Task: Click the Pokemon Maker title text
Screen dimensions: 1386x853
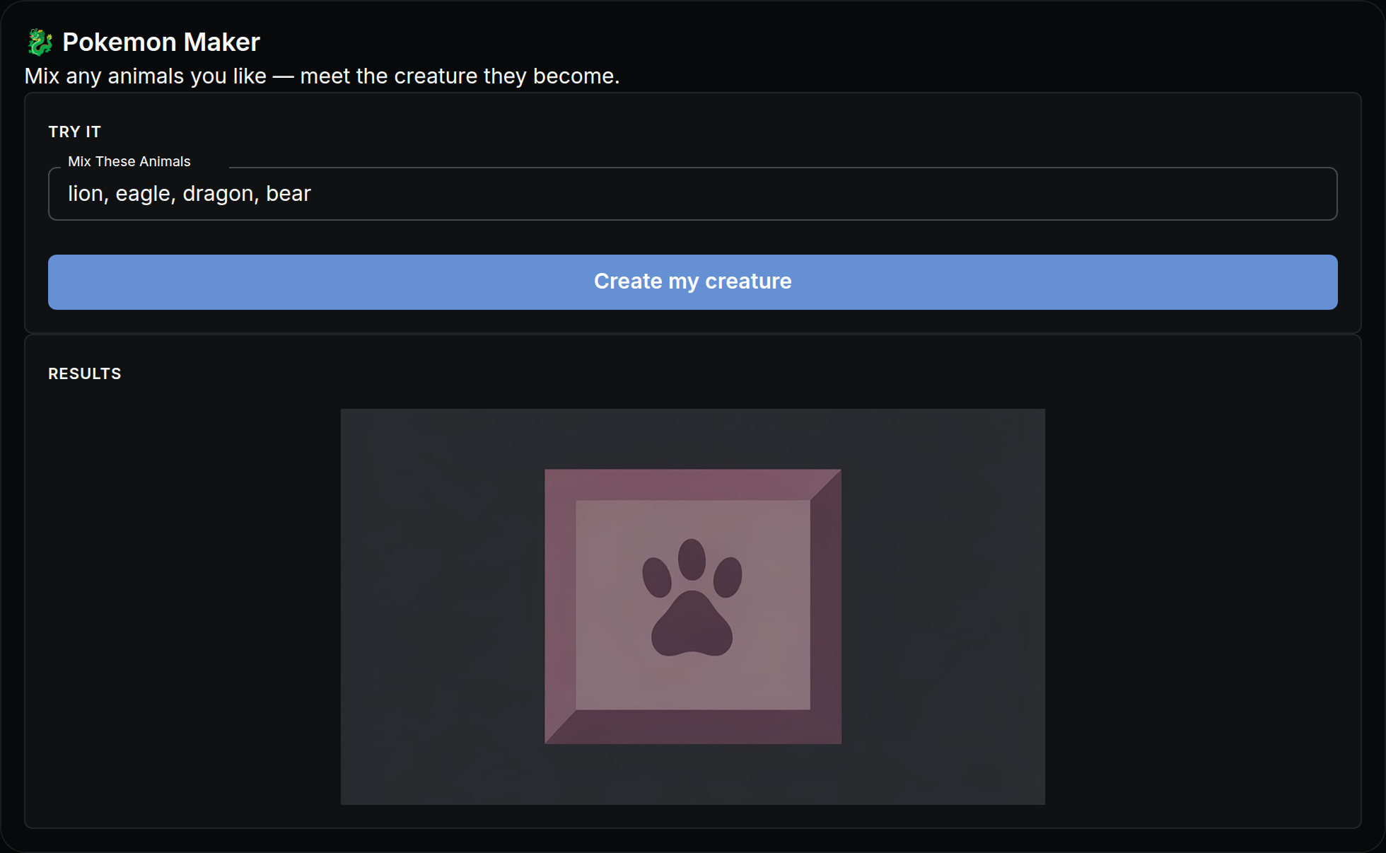Action: pyautogui.click(x=161, y=42)
